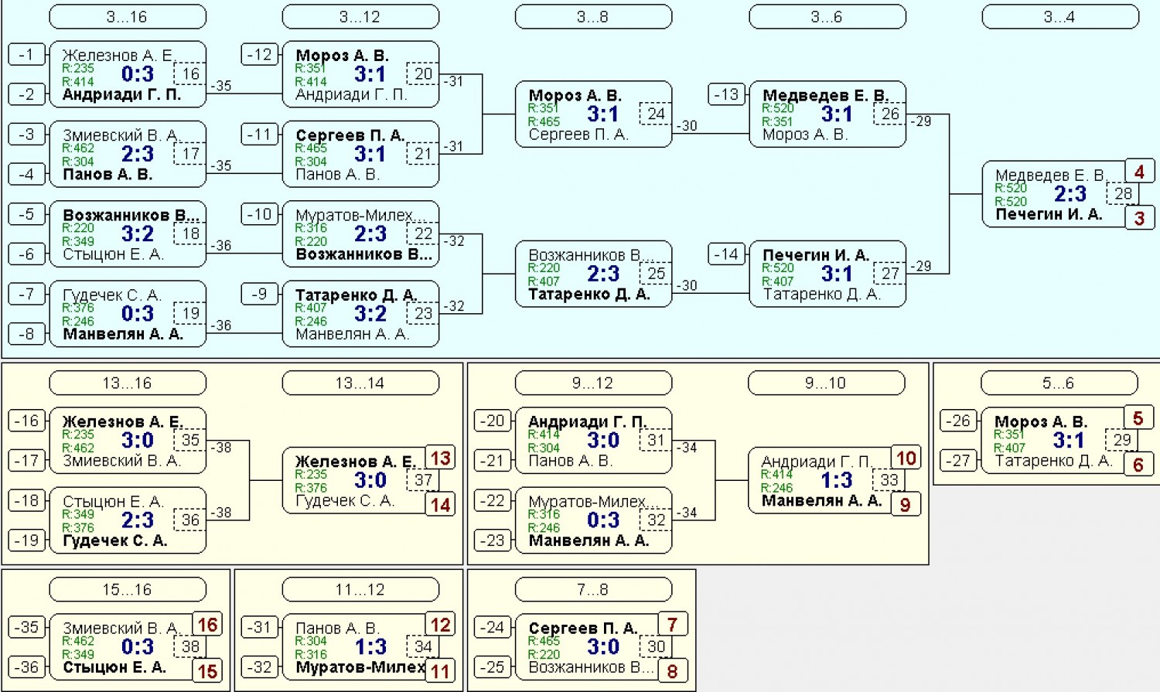Click the 11...12 round header
This screenshot has height=692, width=1160.
point(360,590)
